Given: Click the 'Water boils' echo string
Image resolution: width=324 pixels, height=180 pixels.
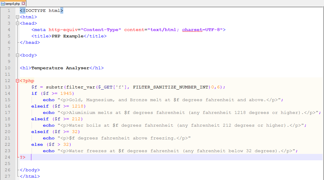Looking at the screenshot, I should point(180,126).
